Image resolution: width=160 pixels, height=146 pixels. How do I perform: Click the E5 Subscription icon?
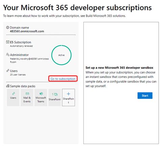[8, 42]
